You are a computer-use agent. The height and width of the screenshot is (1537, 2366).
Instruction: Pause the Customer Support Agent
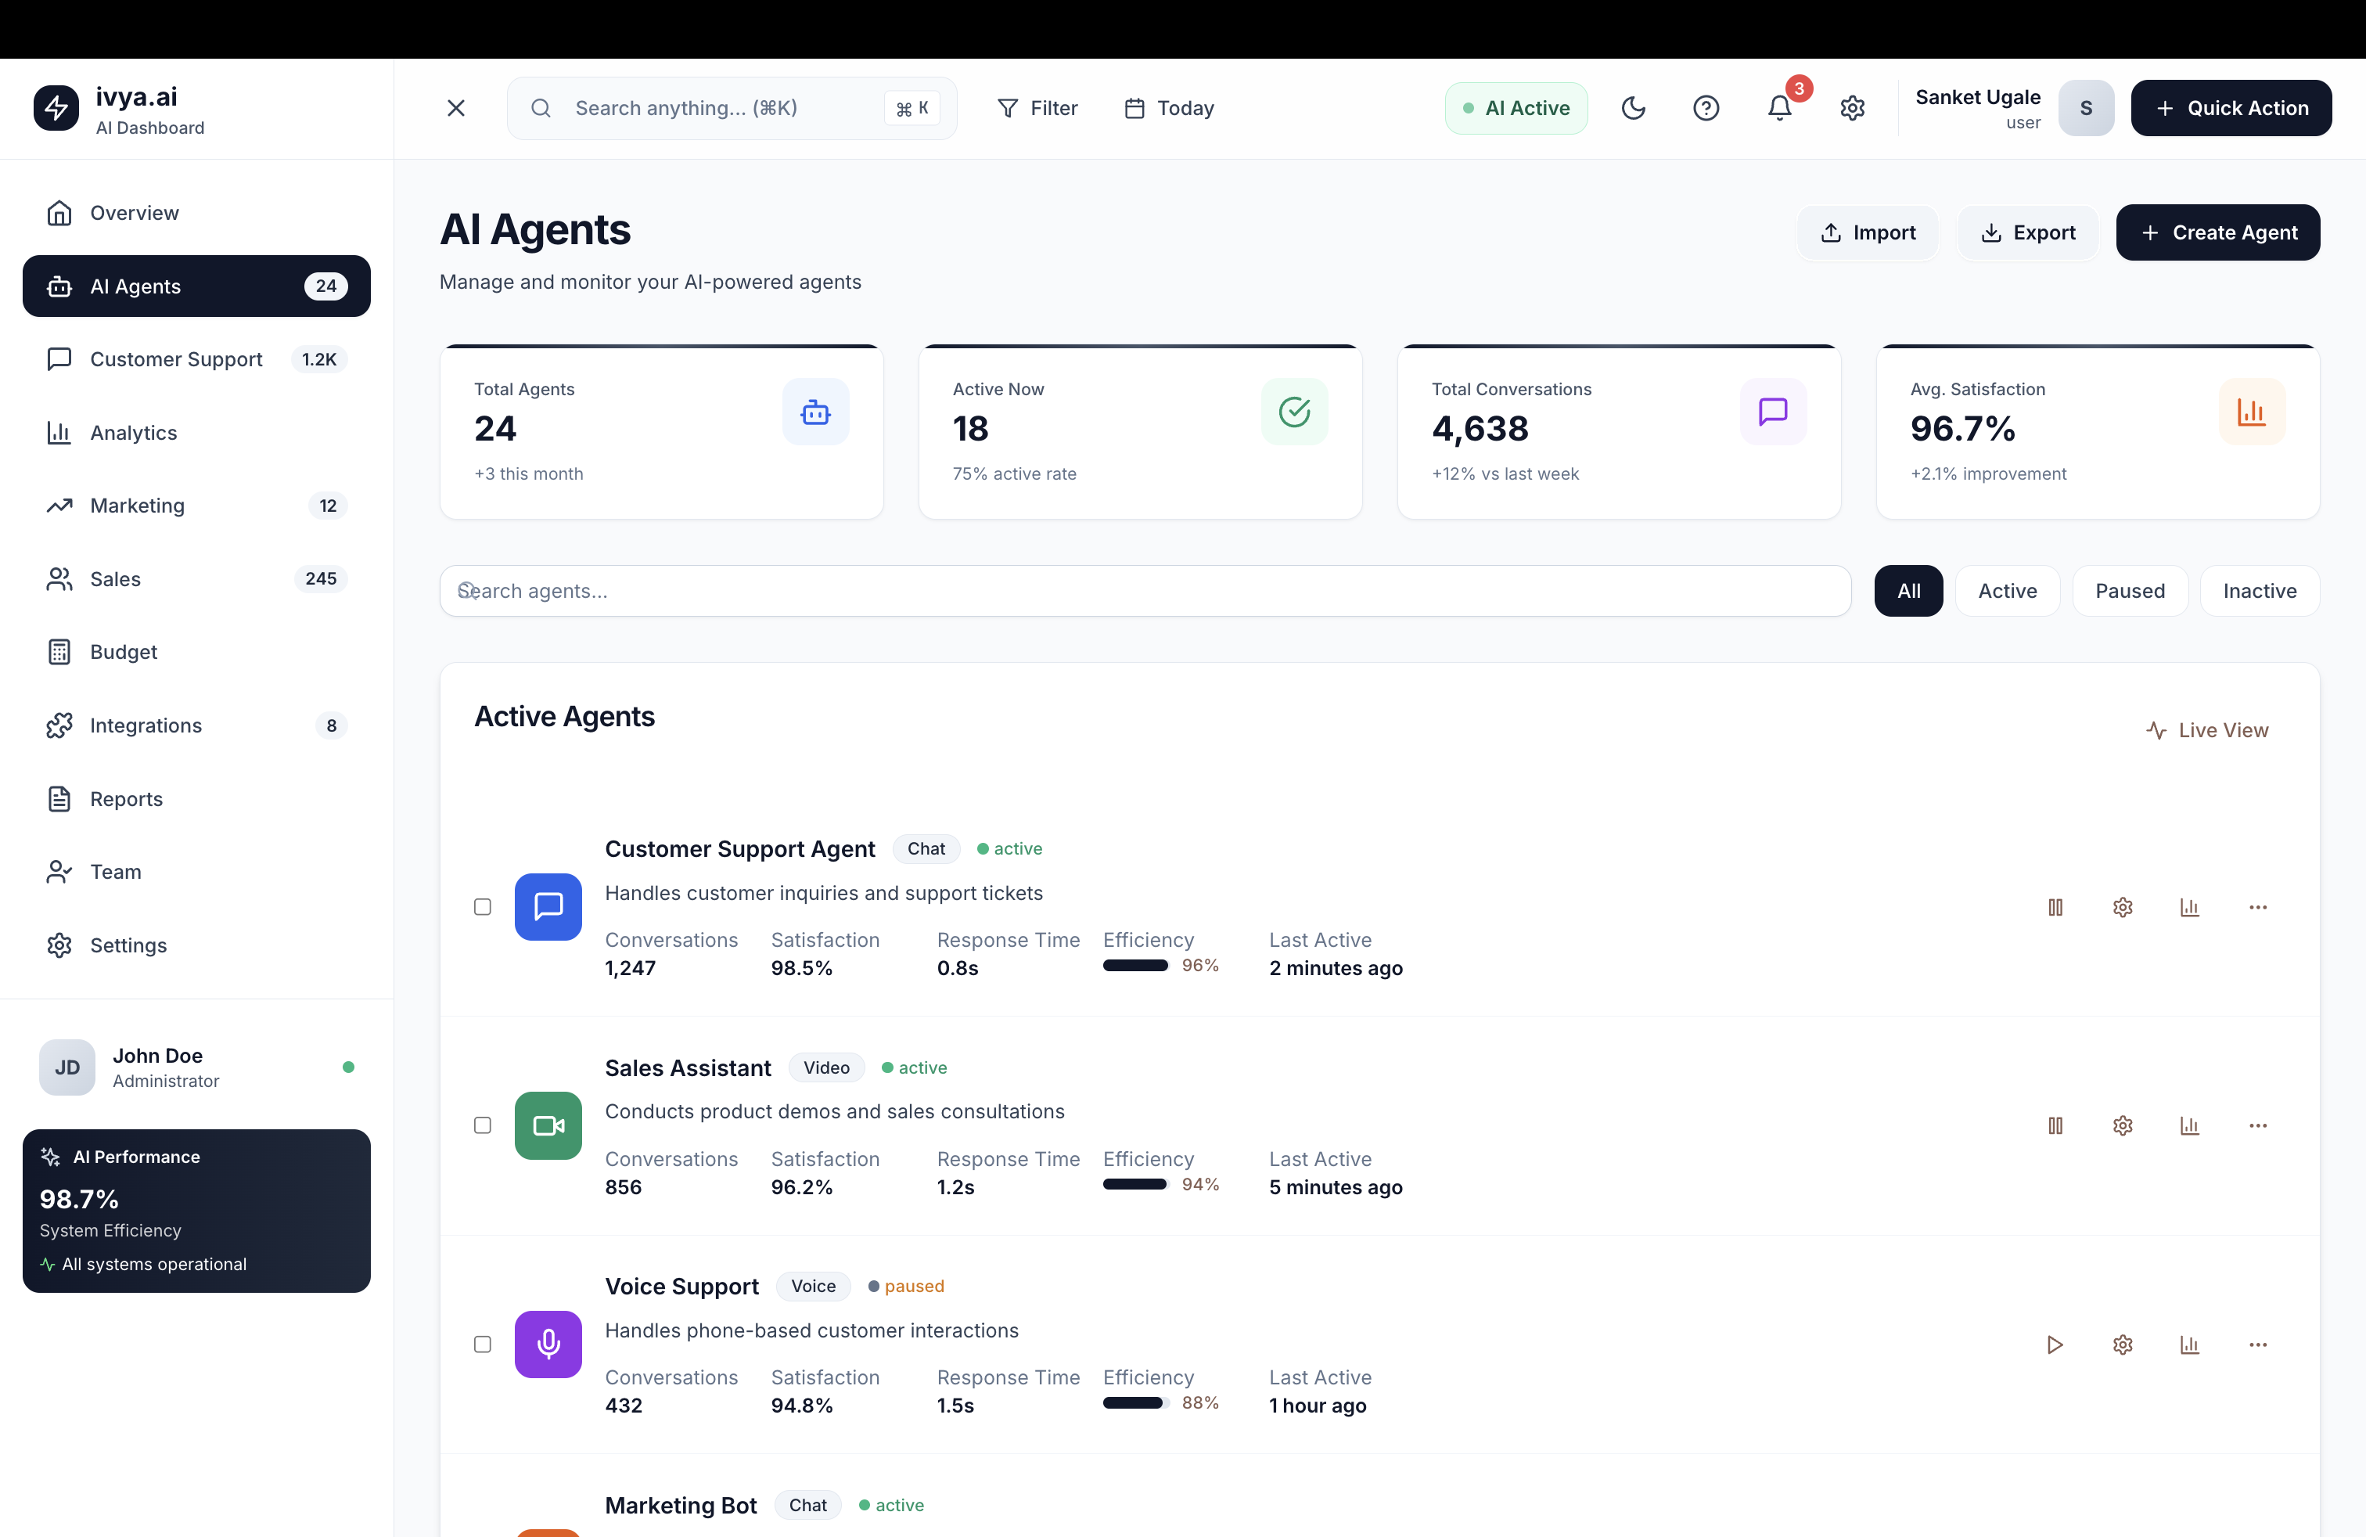(x=2055, y=907)
